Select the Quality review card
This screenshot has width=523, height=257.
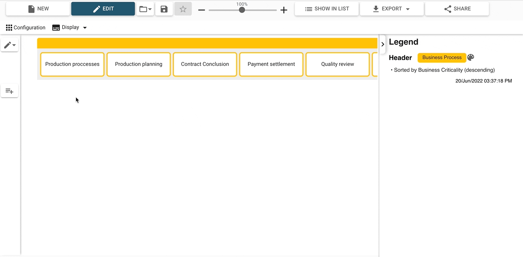coord(338,64)
